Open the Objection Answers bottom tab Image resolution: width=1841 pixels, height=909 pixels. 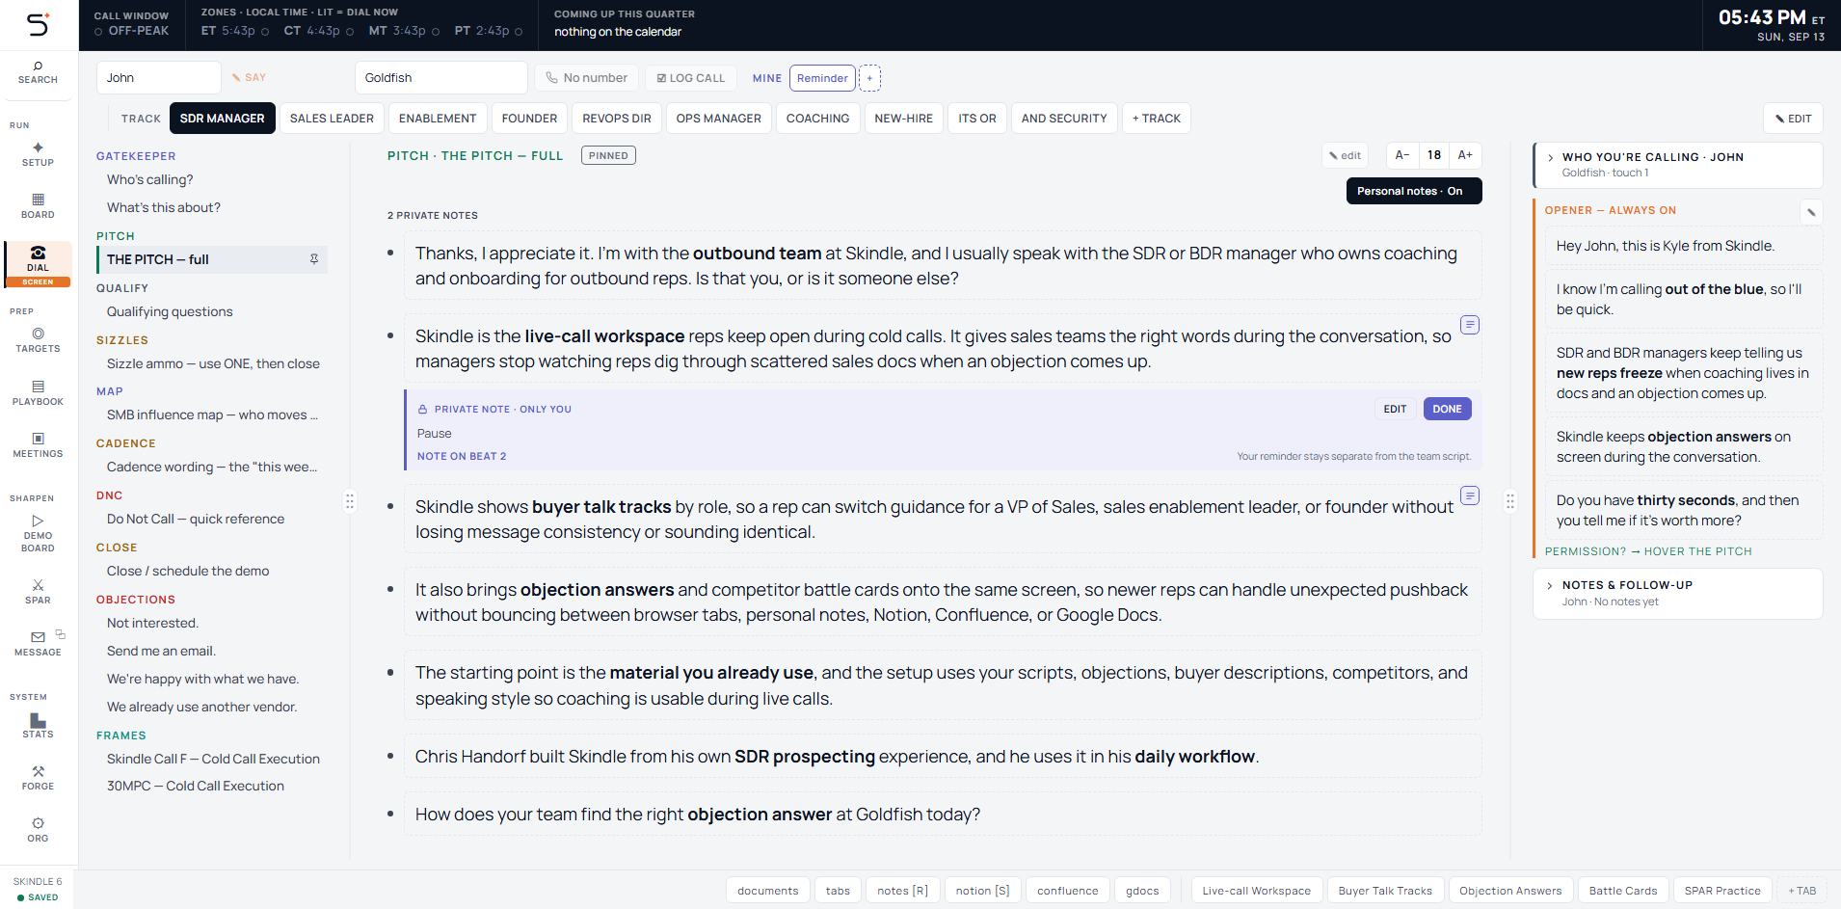[x=1510, y=891]
